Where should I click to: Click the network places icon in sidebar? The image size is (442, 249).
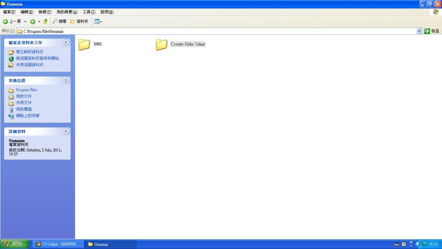pyautogui.click(x=11, y=116)
